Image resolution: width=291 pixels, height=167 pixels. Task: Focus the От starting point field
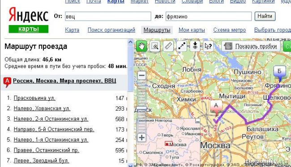(x=108, y=16)
